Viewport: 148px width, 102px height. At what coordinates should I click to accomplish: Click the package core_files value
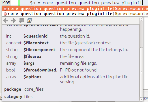point(34,89)
